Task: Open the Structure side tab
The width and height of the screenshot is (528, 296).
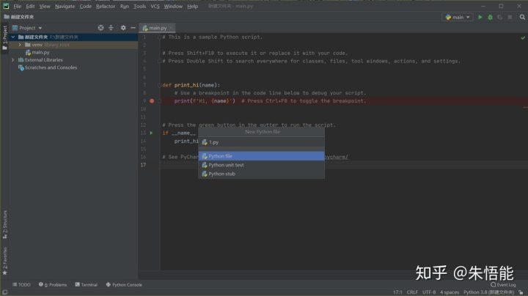Action: click(x=4, y=225)
